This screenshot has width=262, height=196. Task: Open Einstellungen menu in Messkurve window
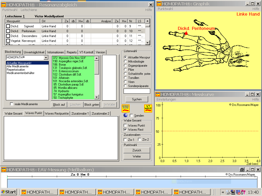click(166, 99)
